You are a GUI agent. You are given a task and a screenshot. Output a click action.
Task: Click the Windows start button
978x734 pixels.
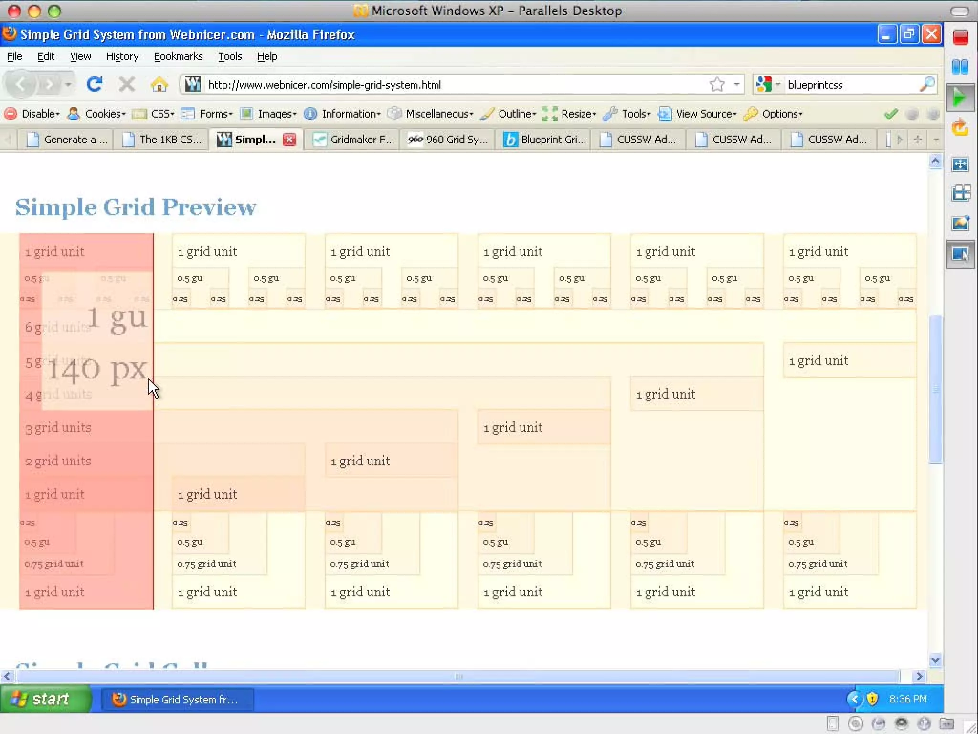pyautogui.click(x=45, y=699)
